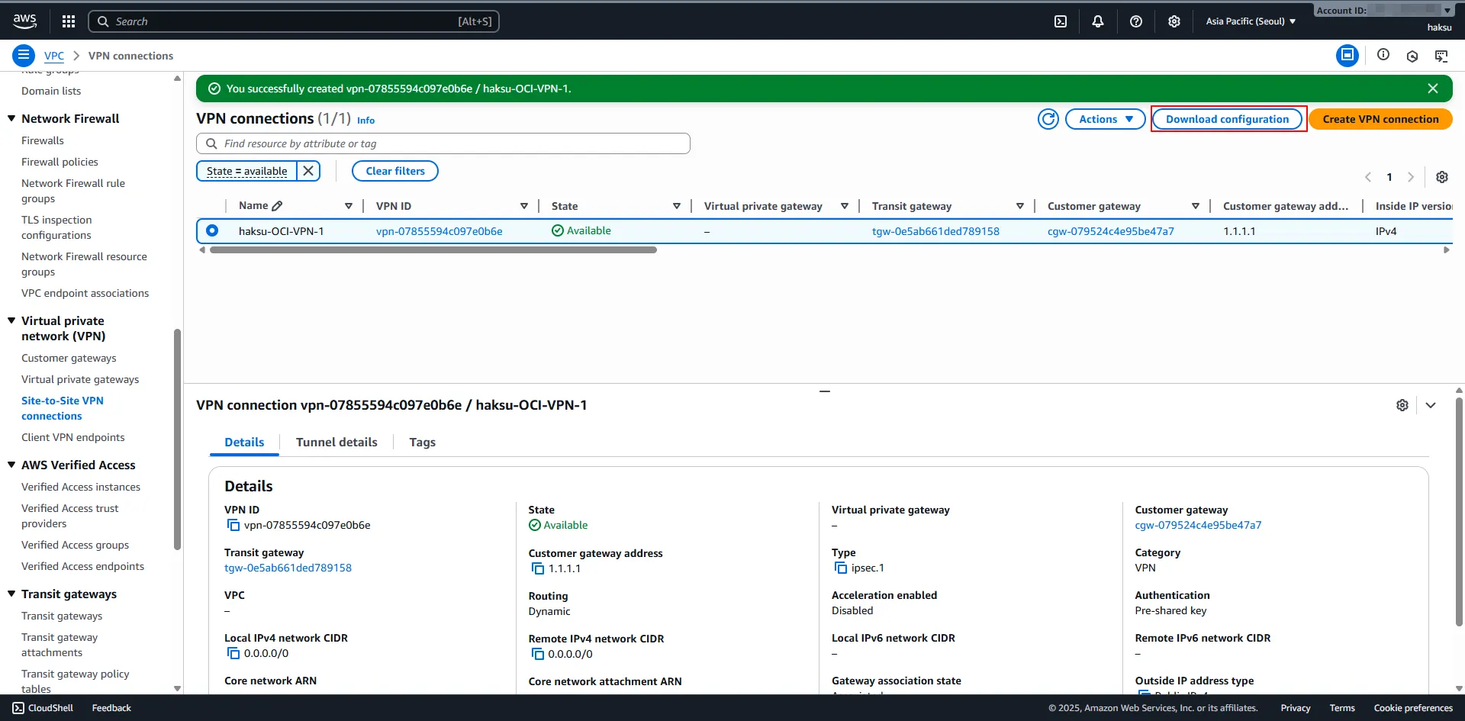Viewport: 1465px width, 721px height.
Task: Remove the State = available filter
Action: pos(308,171)
